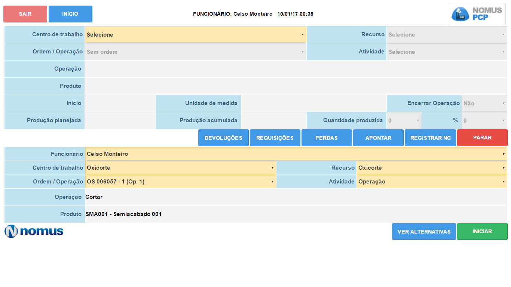
Task: Go to INÍCIO home screen
Action: 70,14
